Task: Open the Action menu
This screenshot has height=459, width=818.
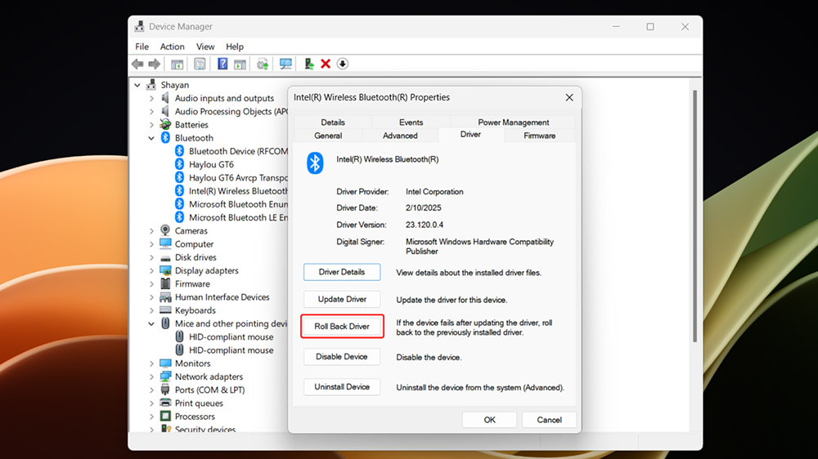Action: click(x=172, y=47)
